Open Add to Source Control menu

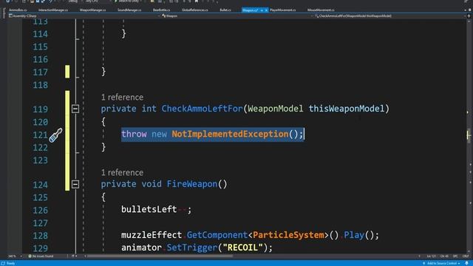click(x=442, y=263)
